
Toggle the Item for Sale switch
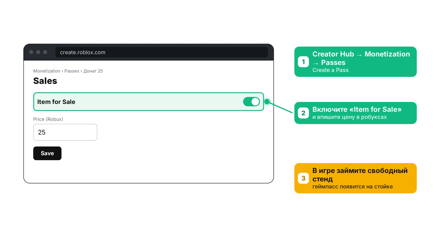point(251,102)
